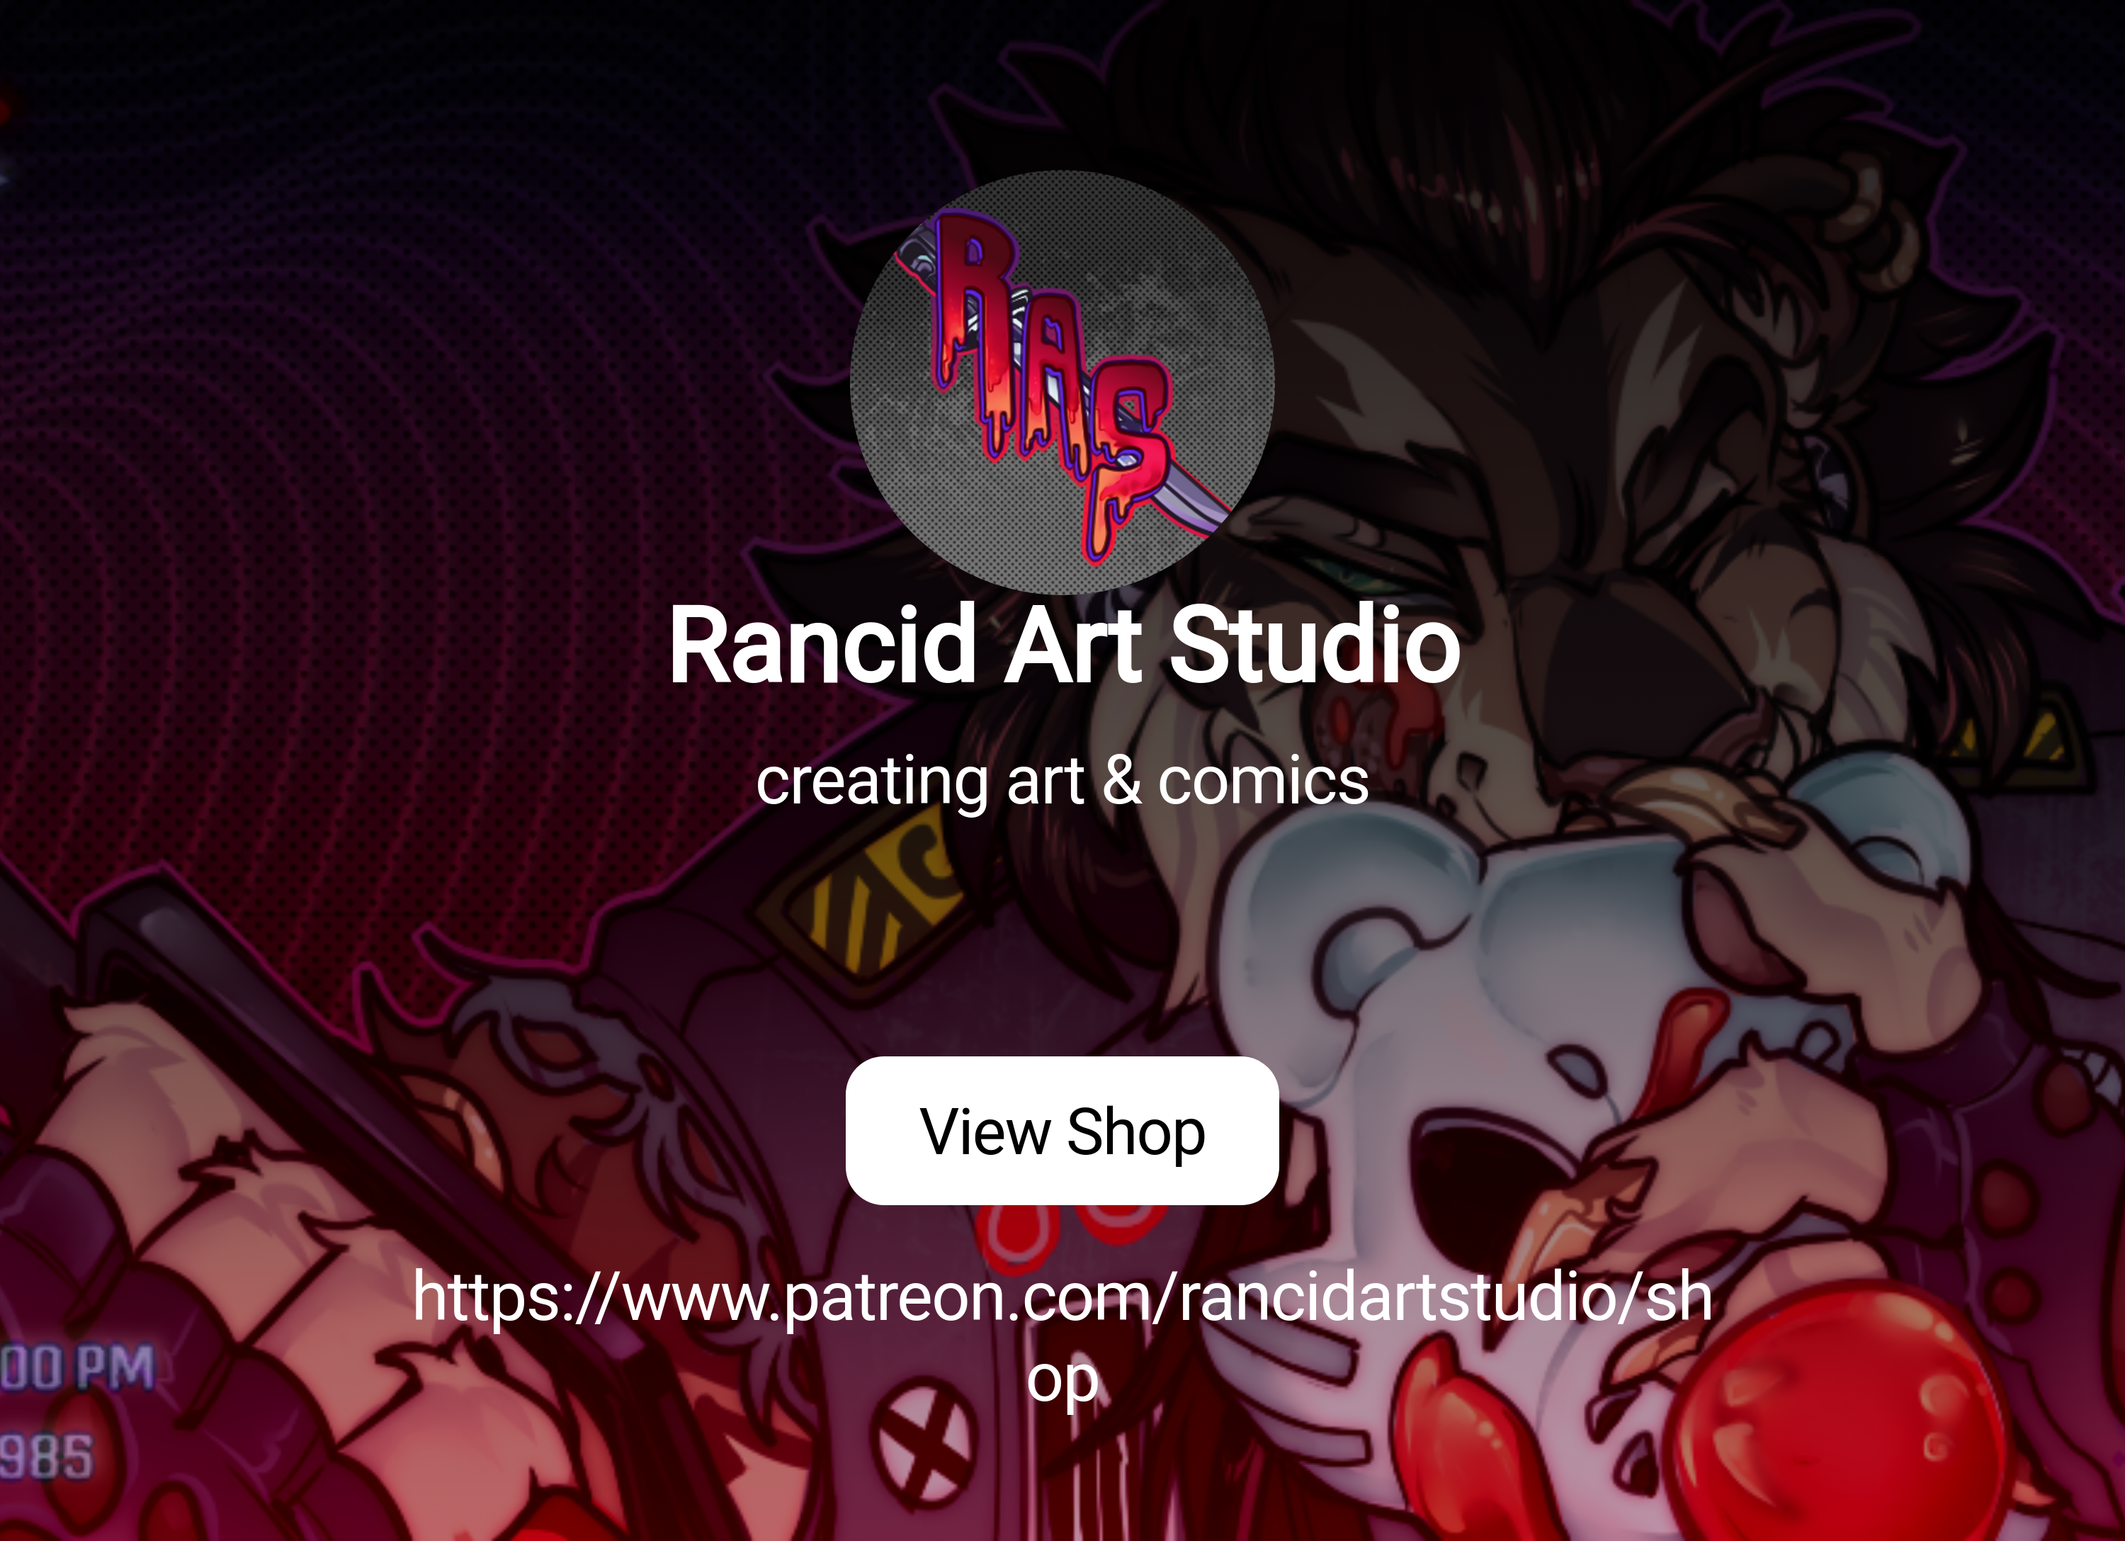Image resolution: width=2125 pixels, height=1541 pixels.
Task: Click the View Shop button
Action: pyautogui.click(x=1062, y=1131)
